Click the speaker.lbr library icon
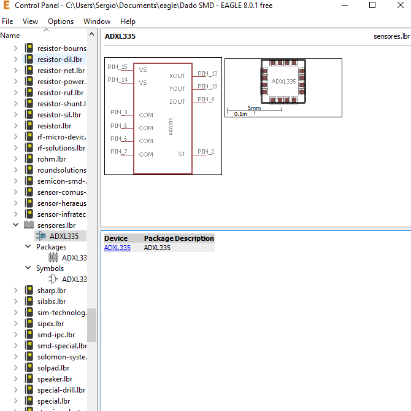The width and height of the screenshot is (411, 411). (29, 379)
